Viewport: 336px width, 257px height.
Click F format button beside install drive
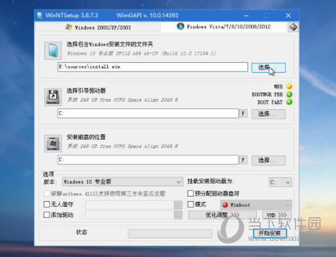point(243,160)
